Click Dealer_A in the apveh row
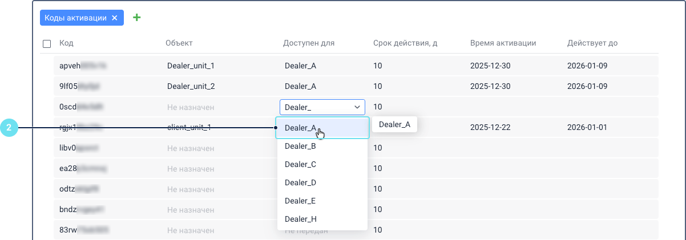 point(300,66)
